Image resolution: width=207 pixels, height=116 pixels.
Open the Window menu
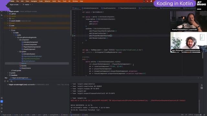coord(75,1)
